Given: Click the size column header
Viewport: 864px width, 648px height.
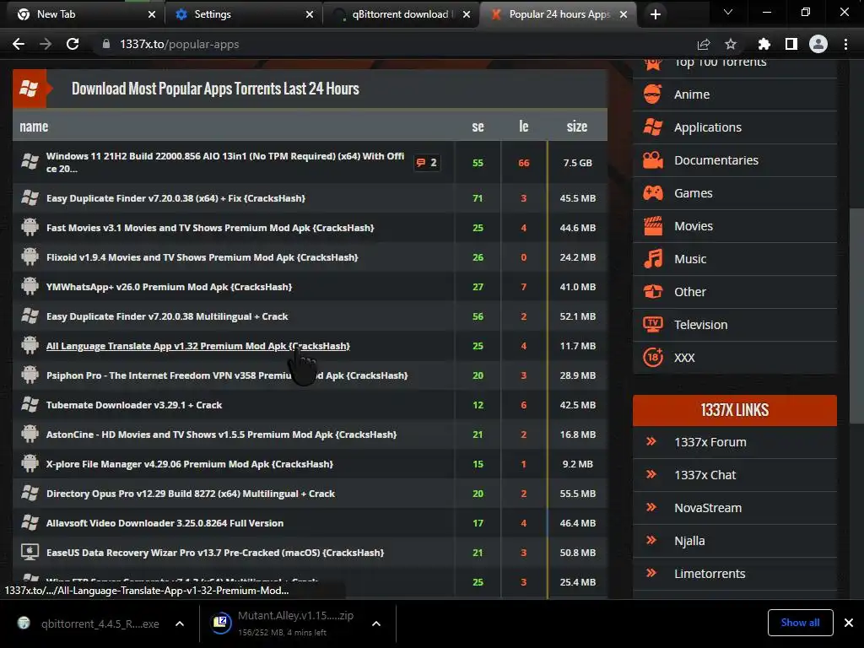Looking at the screenshot, I should click(x=577, y=127).
